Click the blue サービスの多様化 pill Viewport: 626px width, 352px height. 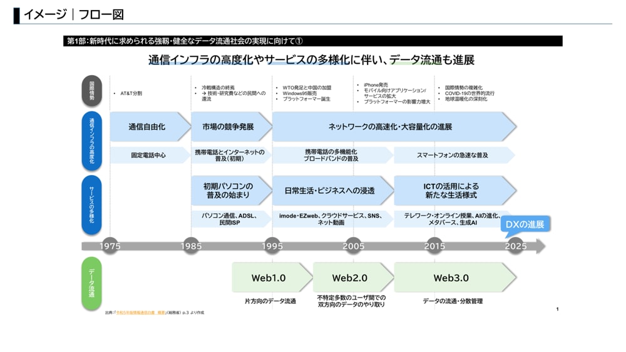pyautogui.click(x=92, y=204)
